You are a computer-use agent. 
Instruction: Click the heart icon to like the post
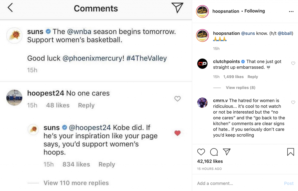point(201,152)
